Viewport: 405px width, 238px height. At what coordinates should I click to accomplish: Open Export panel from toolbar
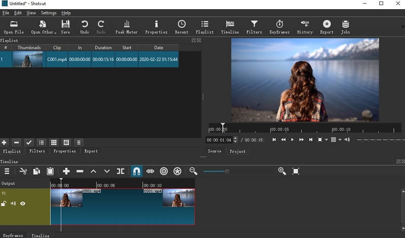[x=327, y=27]
